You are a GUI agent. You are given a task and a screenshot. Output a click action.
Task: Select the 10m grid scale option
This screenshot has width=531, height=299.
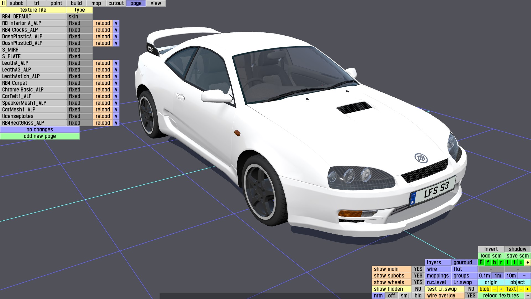(511, 276)
